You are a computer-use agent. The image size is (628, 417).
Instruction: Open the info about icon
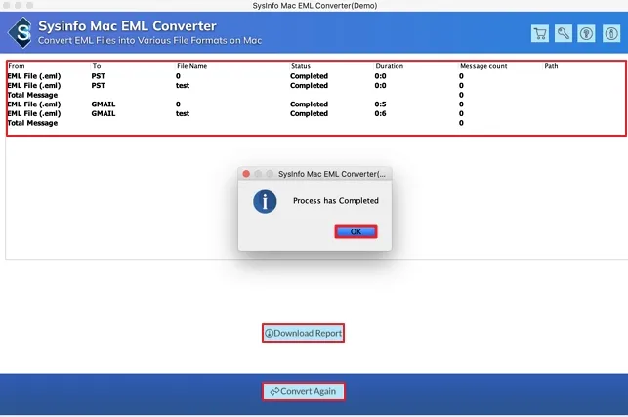611,33
